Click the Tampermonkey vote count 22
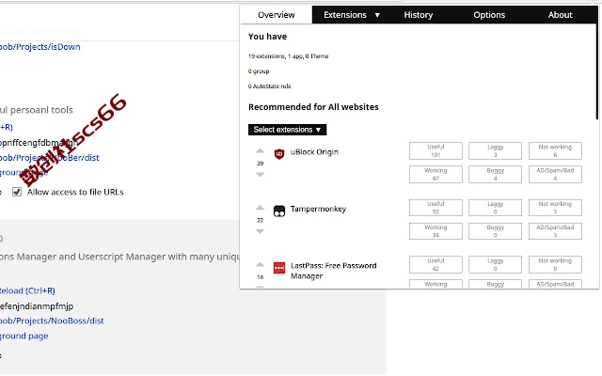602x376 pixels. point(260,220)
